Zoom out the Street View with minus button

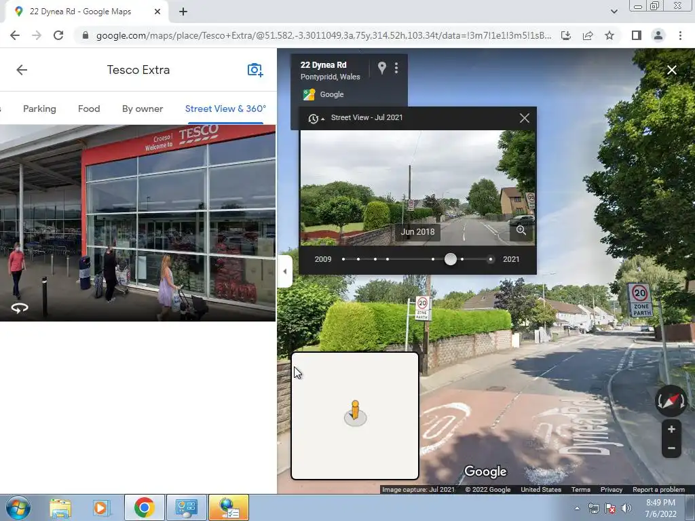point(671,448)
